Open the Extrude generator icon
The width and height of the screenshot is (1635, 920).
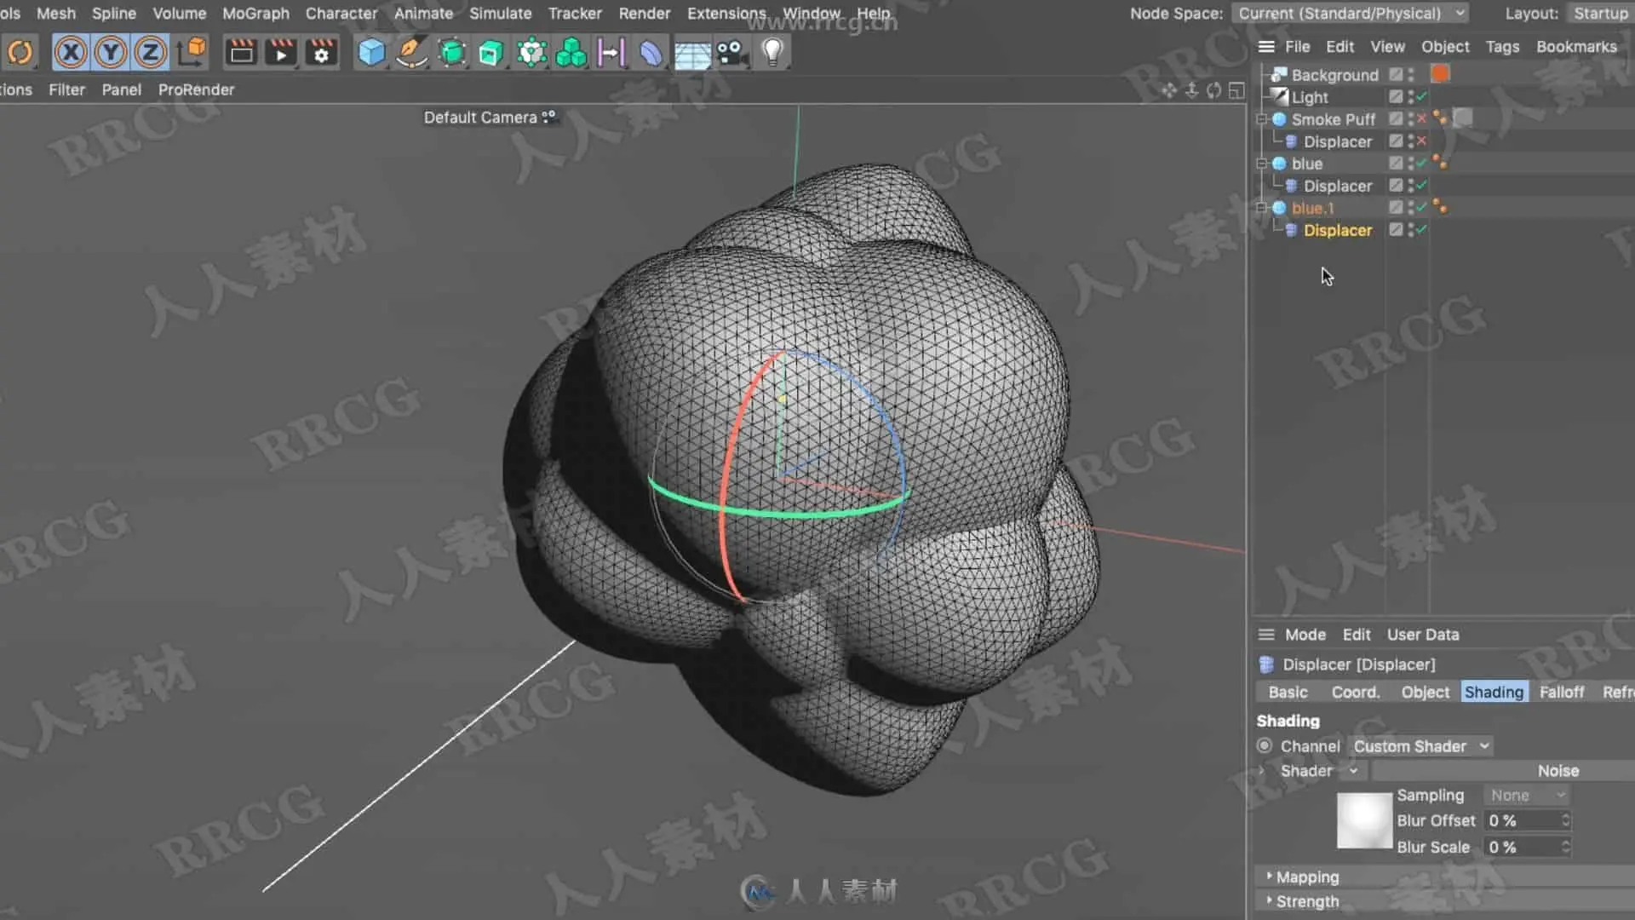491,53
